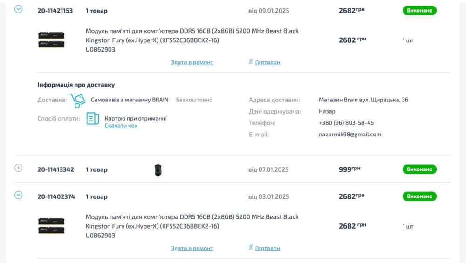Open Здати в ремонт link in last order
Screen dimensions: 466x263
click(192, 248)
